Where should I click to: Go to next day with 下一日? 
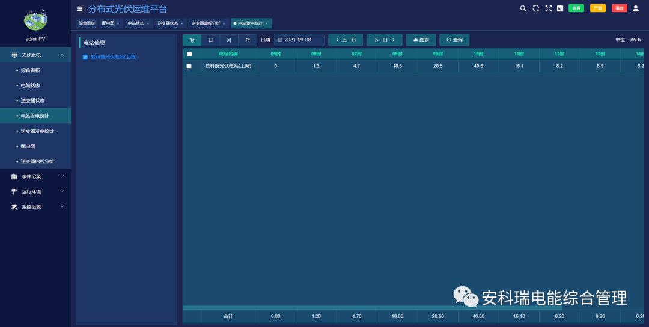tap(384, 40)
